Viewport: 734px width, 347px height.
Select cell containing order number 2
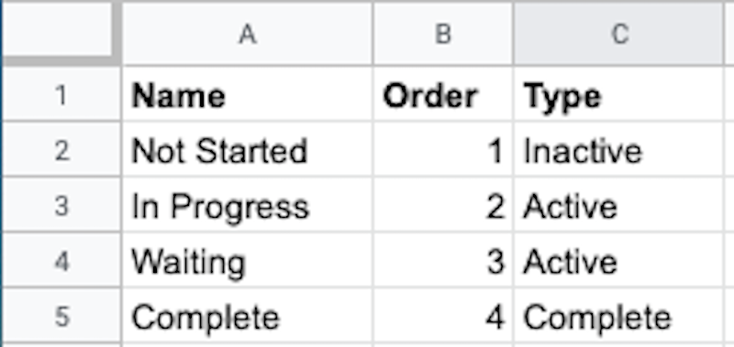[443, 205]
